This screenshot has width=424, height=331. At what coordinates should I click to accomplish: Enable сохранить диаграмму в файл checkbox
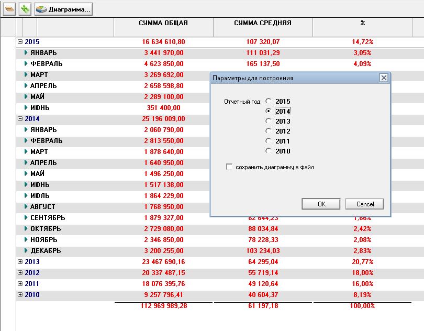tap(229, 167)
